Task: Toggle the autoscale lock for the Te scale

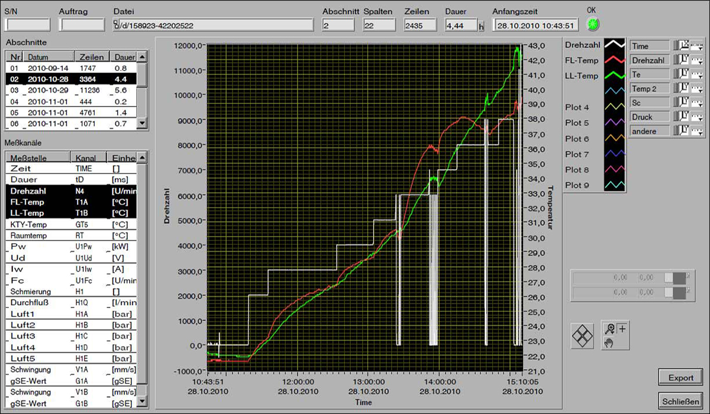Action: [x=675, y=74]
